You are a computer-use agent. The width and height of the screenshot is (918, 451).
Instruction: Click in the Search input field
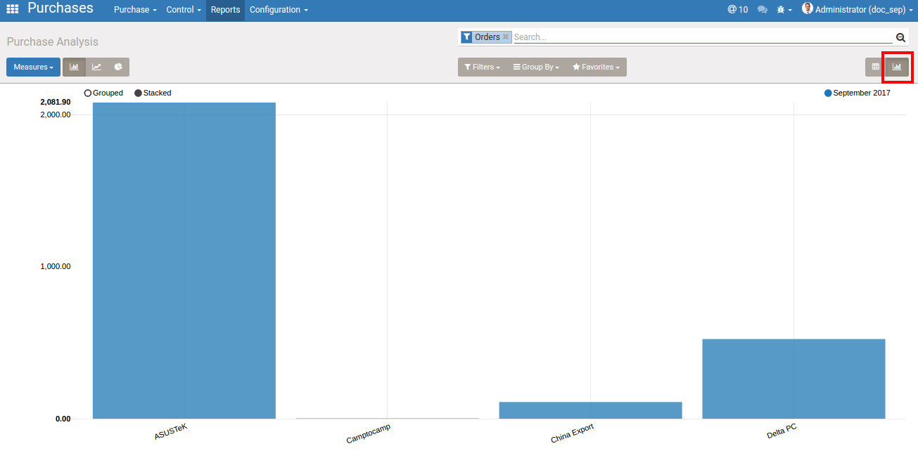pos(703,37)
